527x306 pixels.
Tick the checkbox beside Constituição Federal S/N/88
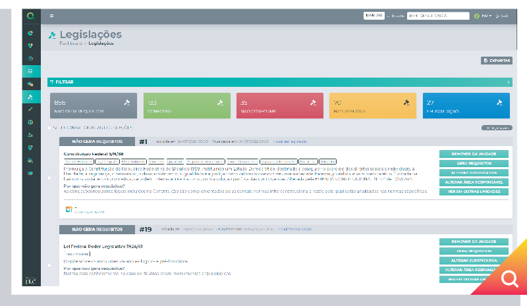click(x=49, y=178)
